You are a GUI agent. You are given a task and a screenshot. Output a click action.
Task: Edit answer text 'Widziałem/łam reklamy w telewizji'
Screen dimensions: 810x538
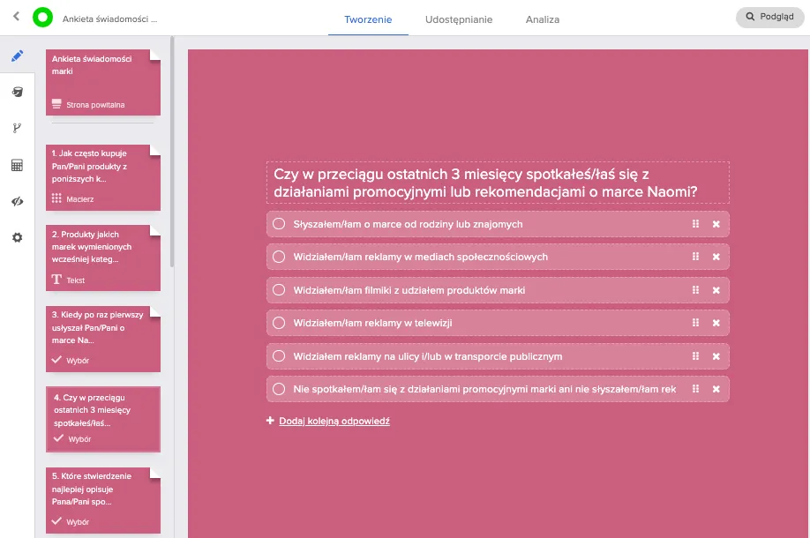point(372,323)
